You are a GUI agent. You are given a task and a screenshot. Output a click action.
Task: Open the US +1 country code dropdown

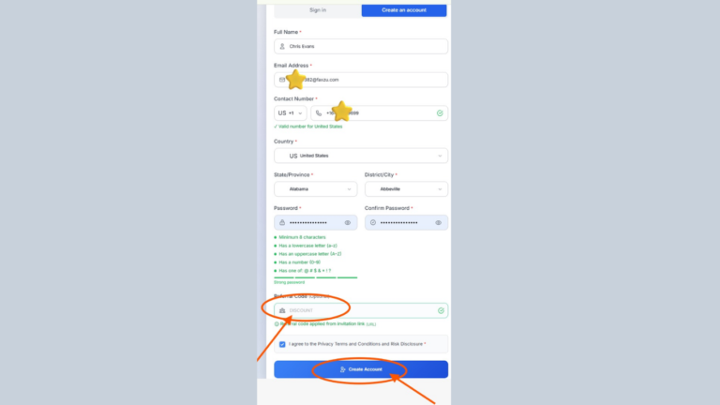click(291, 112)
